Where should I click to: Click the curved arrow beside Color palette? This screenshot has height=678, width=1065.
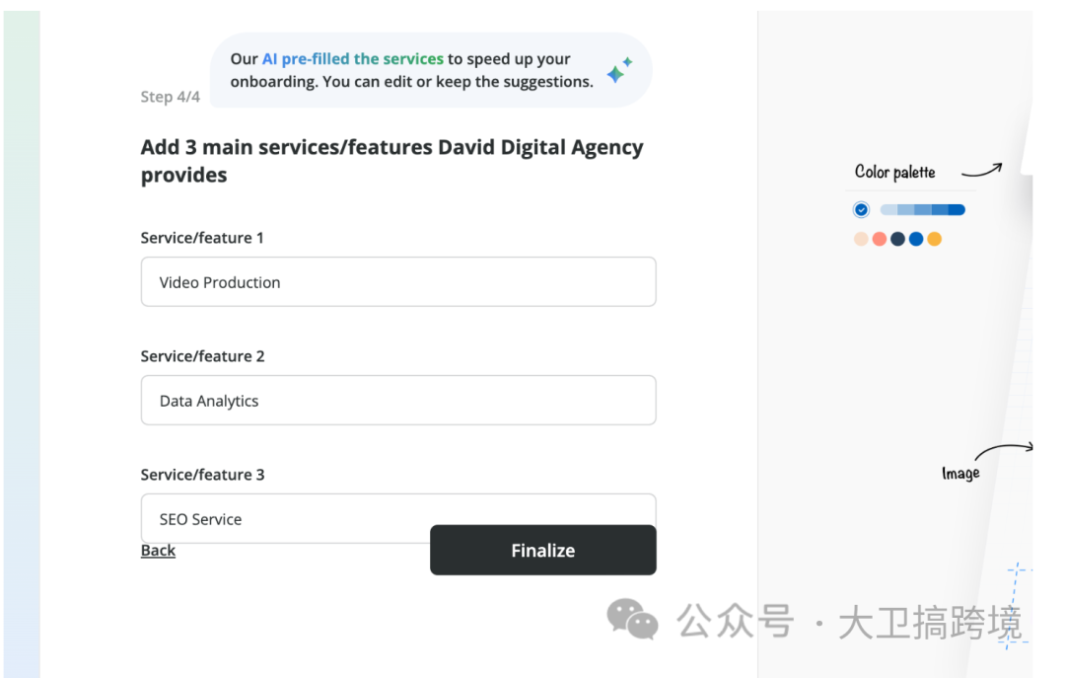pos(982,169)
